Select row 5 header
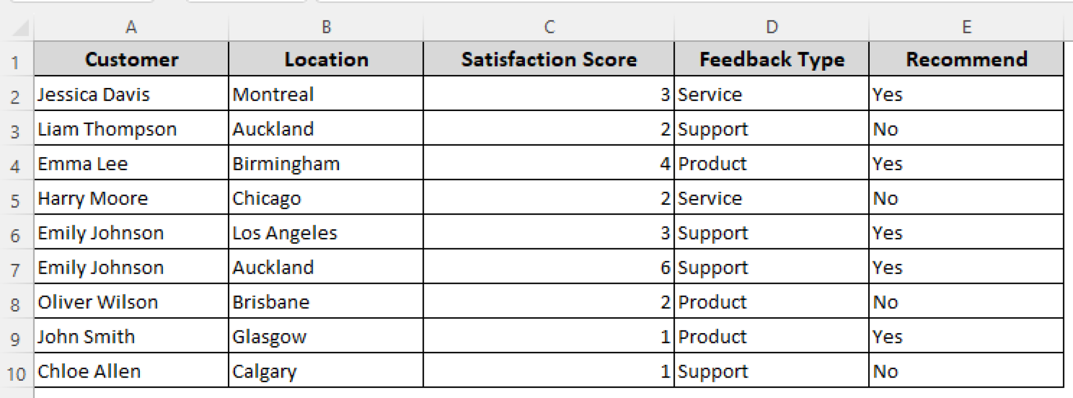Viewport: 1073px width, 398px height. pyautogui.click(x=16, y=198)
